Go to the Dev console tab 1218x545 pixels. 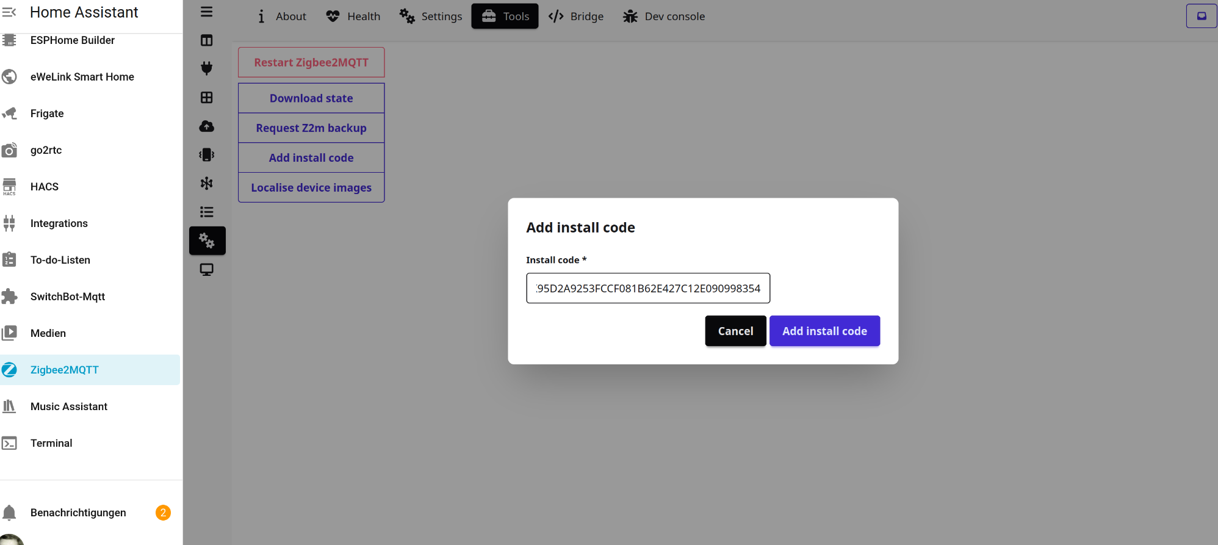[x=664, y=16]
